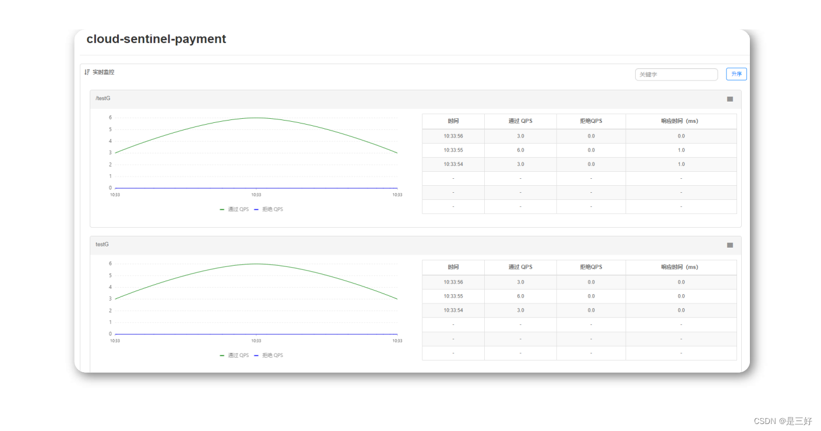Image resolution: width=821 pixels, height=431 pixels.
Task: Click the sort icon beside 实时监控
Action: point(87,72)
